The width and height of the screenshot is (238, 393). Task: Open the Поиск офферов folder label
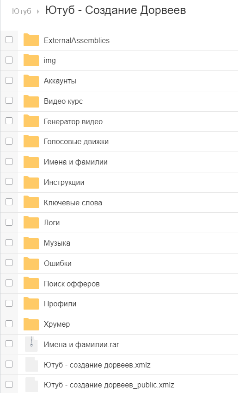[x=72, y=284]
